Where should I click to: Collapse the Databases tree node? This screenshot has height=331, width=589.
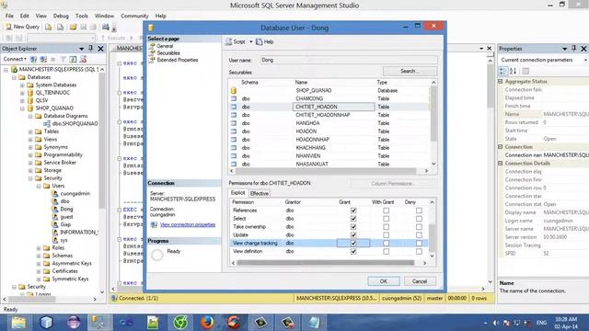click(x=14, y=77)
